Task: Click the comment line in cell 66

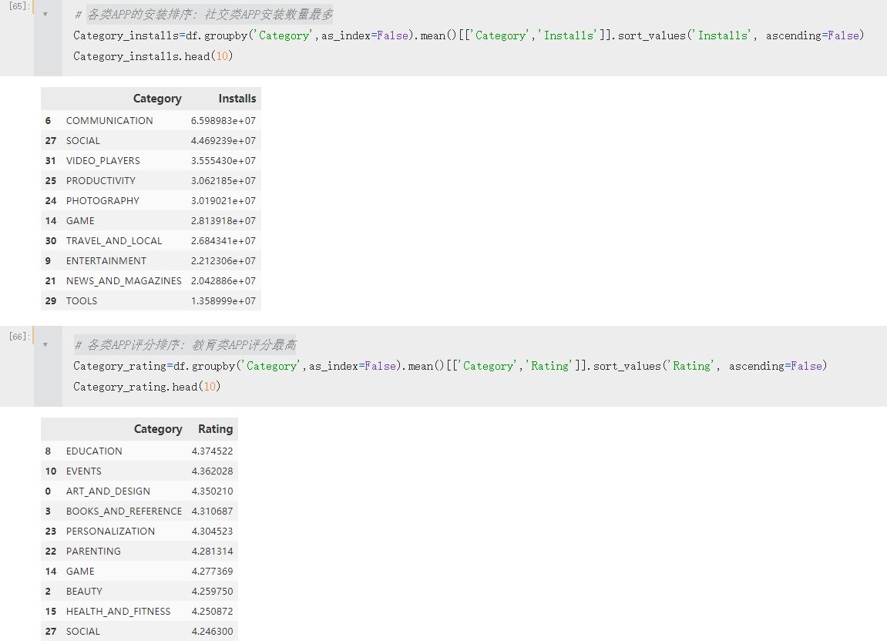Action: tap(186, 345)
